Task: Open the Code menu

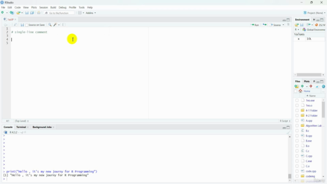Action: click(x=17, y=8)
